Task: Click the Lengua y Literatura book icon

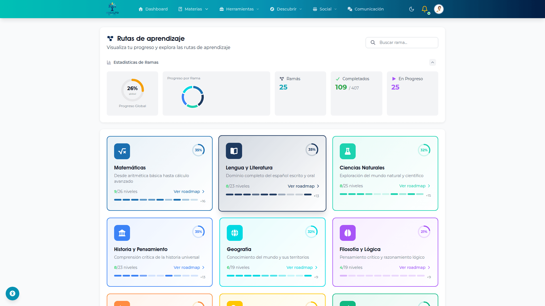Action: pos(234,151)
